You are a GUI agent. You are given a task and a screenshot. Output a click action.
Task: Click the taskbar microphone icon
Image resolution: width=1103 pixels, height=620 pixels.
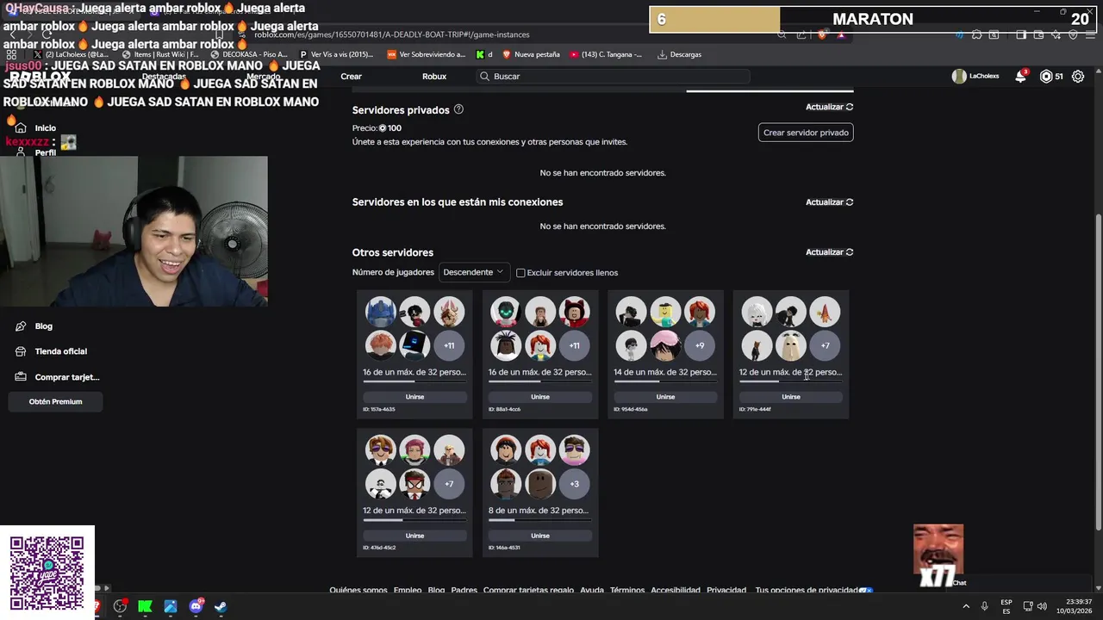point(985,606)
